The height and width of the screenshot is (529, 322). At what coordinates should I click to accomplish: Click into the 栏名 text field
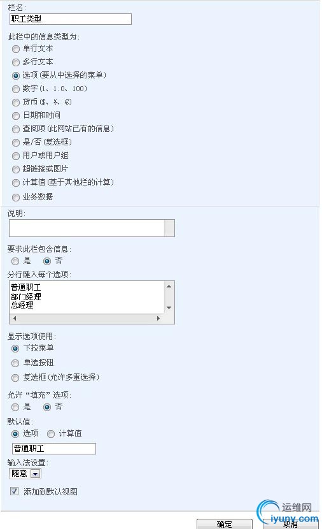click(x=71, y=19)
